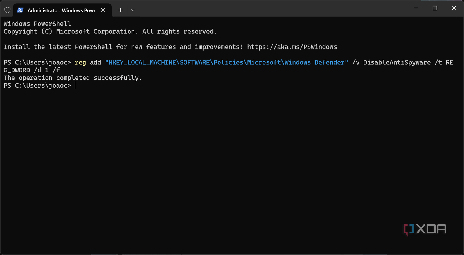Screen dimensions: 464x255
Task: Click the DisableAntiSpyware parameter text
Action: coord(397,62)
